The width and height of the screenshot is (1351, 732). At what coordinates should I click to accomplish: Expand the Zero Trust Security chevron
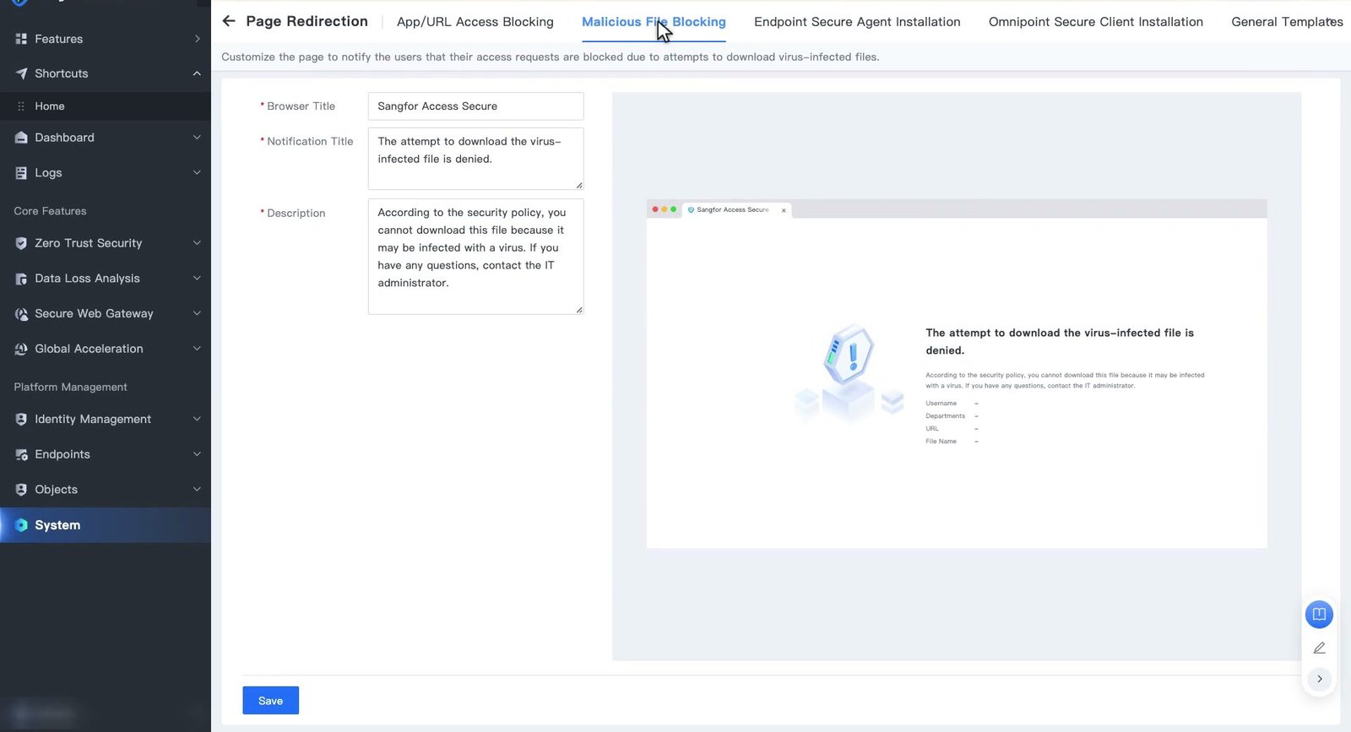(x=197, y=243)
